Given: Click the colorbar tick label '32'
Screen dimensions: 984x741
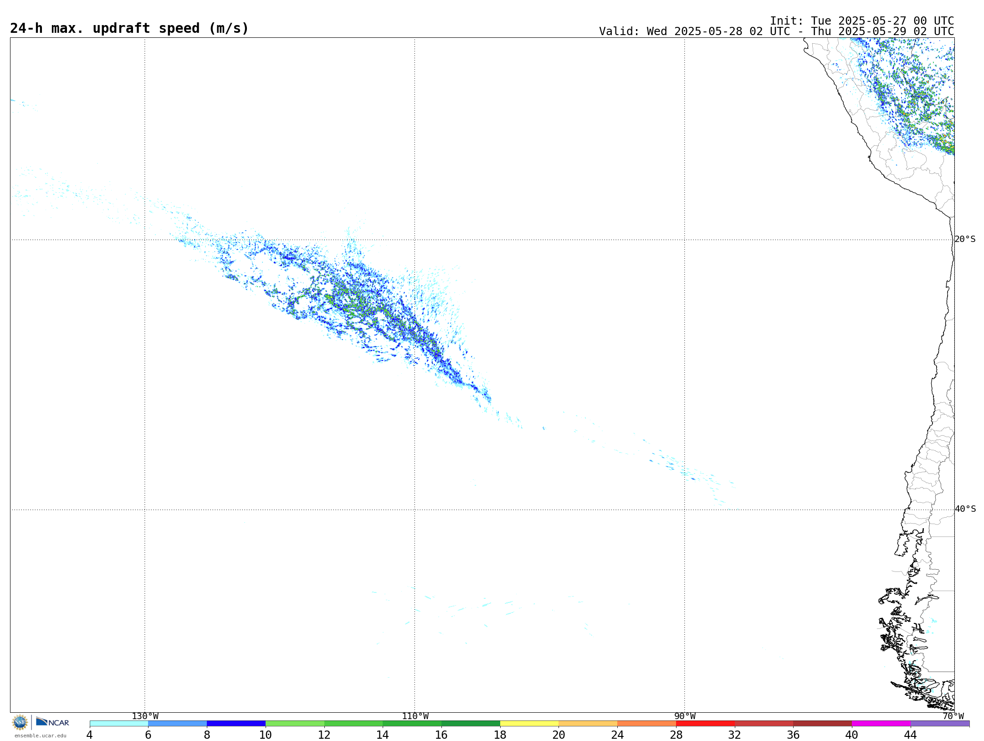Looking at the screenshot, I should click(735, 735).
